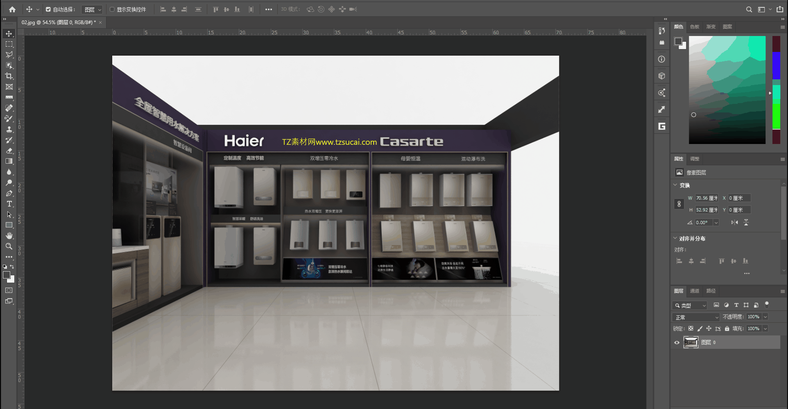Click the Home icon in options bar
The width and height of the screenshot is (788, 409).
(x=12, y=9)
